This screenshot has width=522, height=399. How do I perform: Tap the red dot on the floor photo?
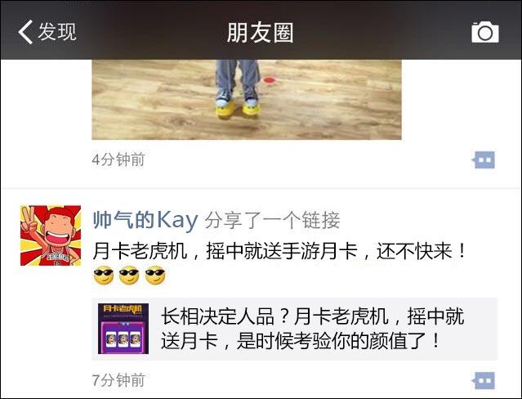coord(270,80)
